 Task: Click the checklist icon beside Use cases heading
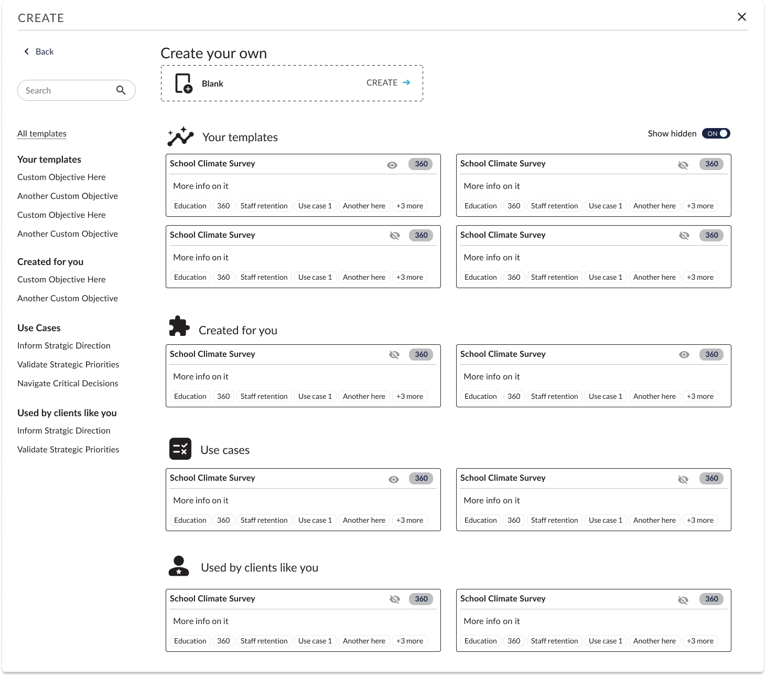(x=180, y=449)
